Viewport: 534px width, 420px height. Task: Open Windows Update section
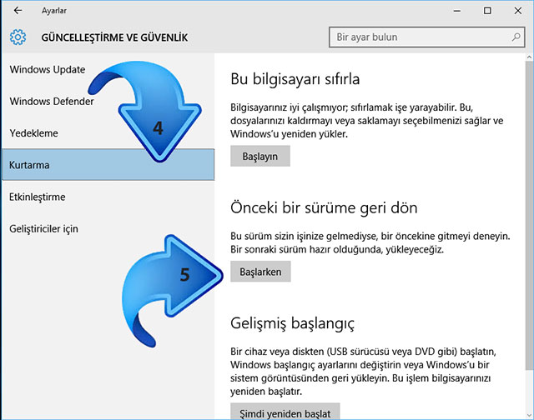coord(48,69)
